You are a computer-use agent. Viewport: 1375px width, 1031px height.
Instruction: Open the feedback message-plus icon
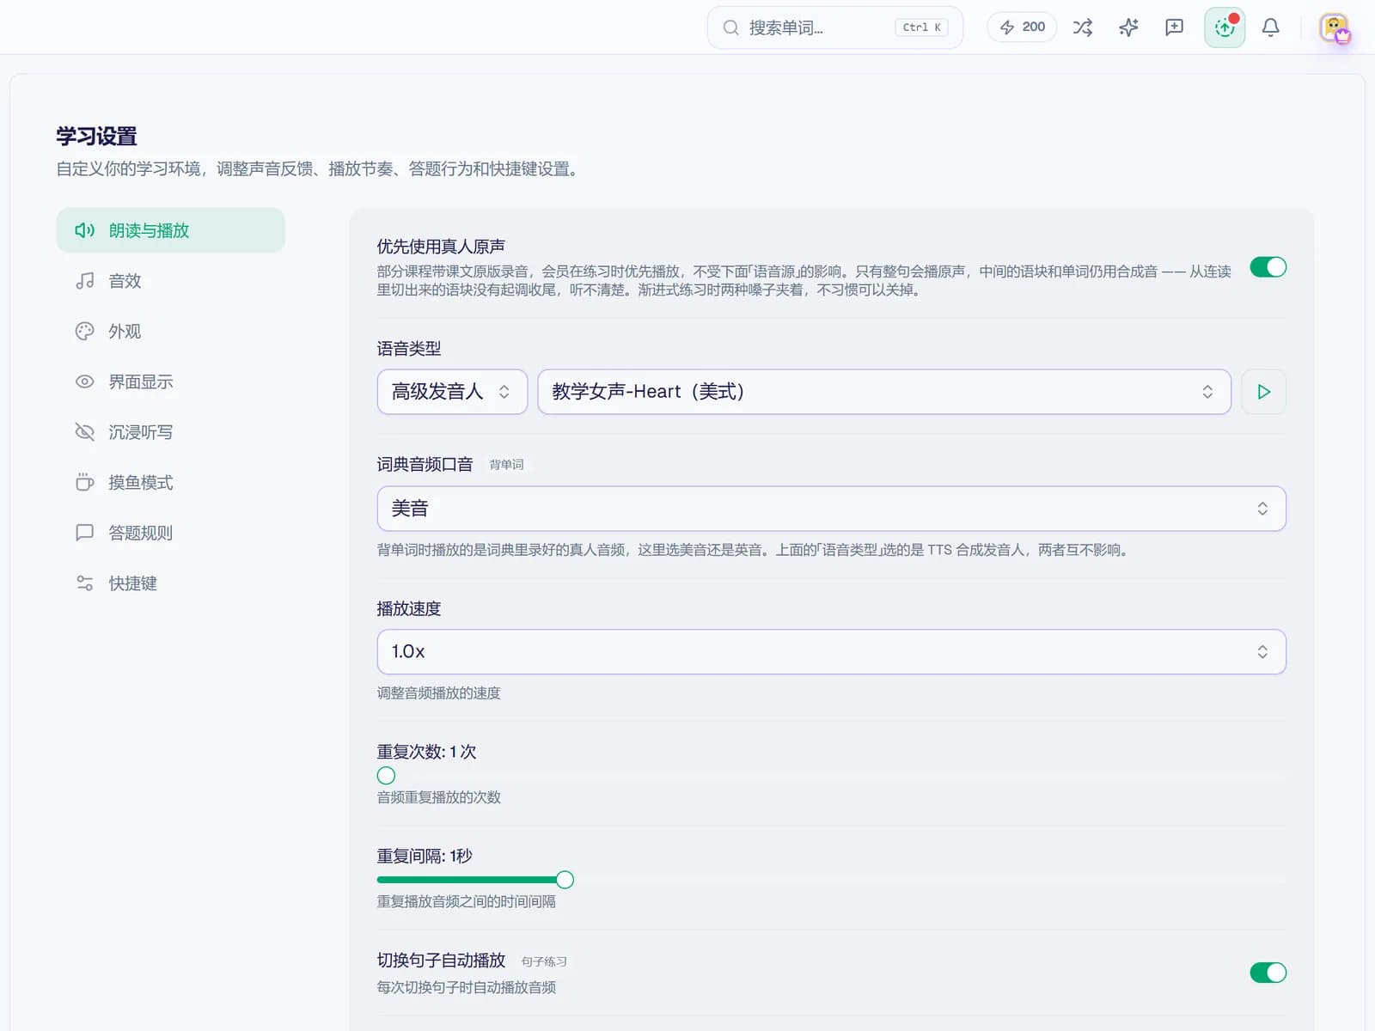click(1174, 27)
